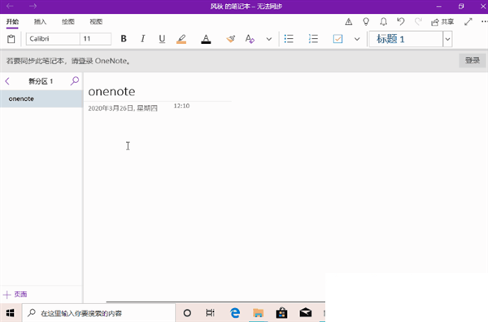Click the date 2020年3月26日
The height and width of the screenshot is (322, 488).
pyautogui.click(x=123, y=108)
